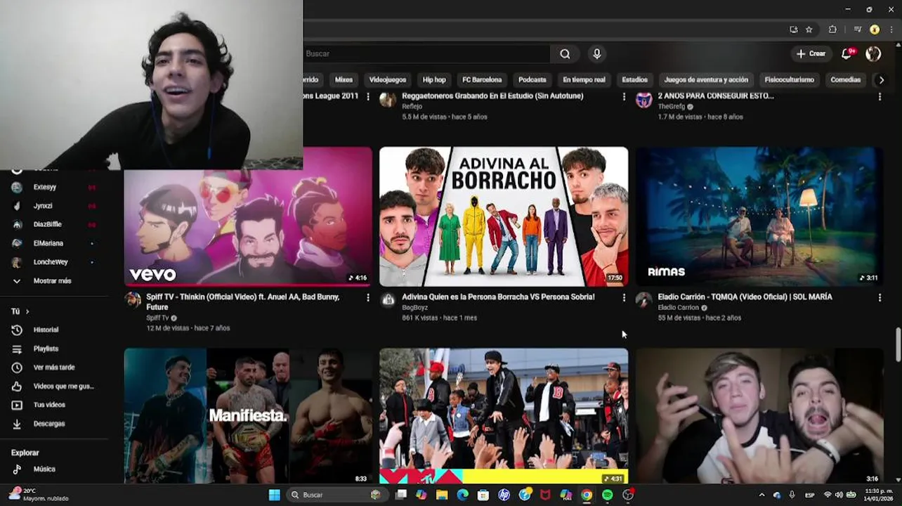Select the Comedias filter chip
The width and height of the screenshot is (902, 506).
(x=845, y=80)
